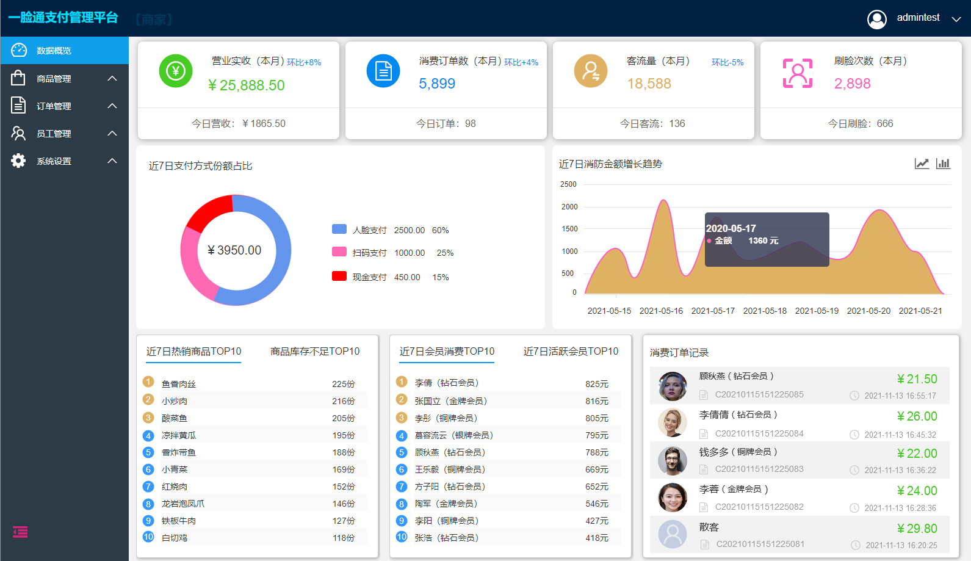Switch trend chart to bar view icon
Screen dimensions: 971x561
(943, 164)
